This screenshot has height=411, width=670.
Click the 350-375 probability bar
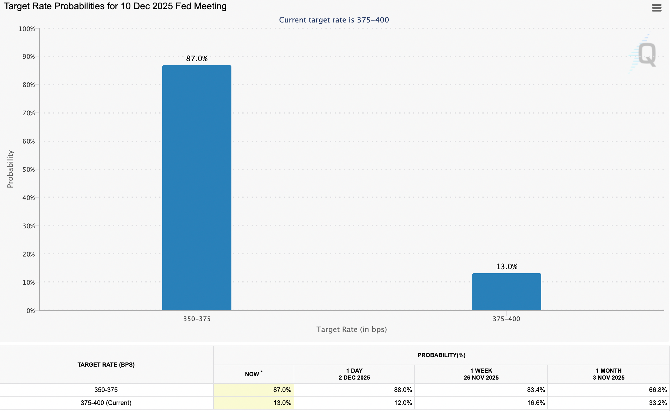(x=196, y=187)
